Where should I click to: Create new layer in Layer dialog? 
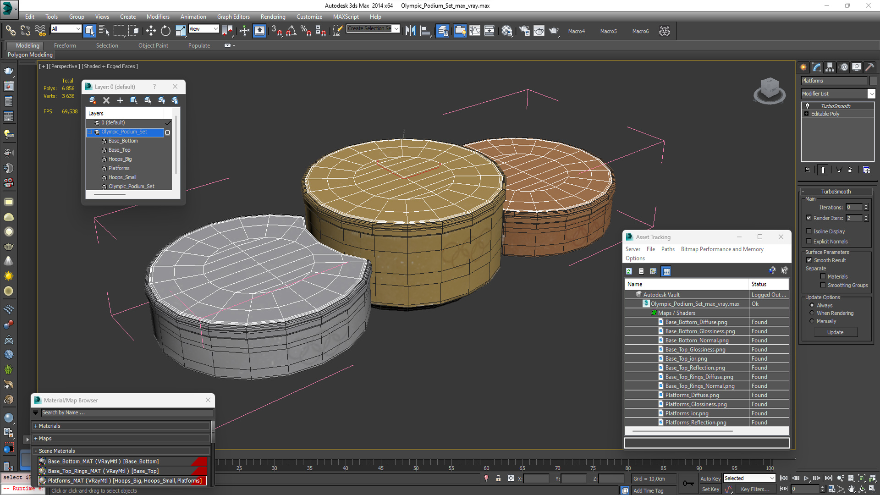click(x=93, y=100)
